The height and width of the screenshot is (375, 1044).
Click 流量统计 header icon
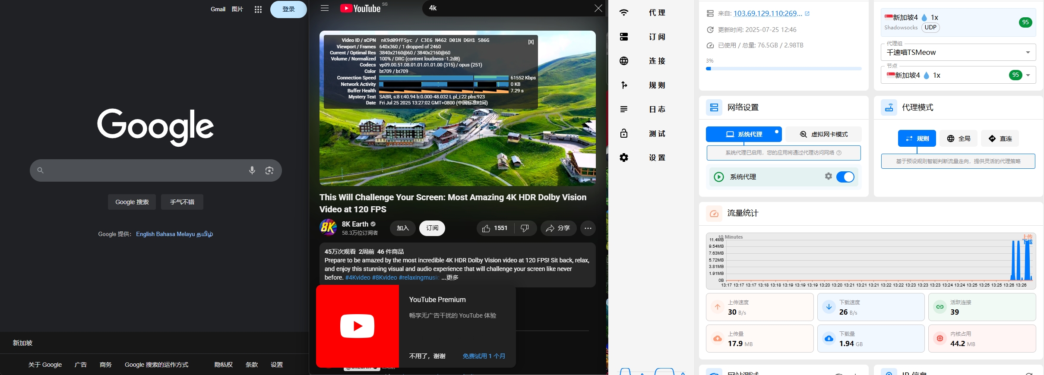714,213
